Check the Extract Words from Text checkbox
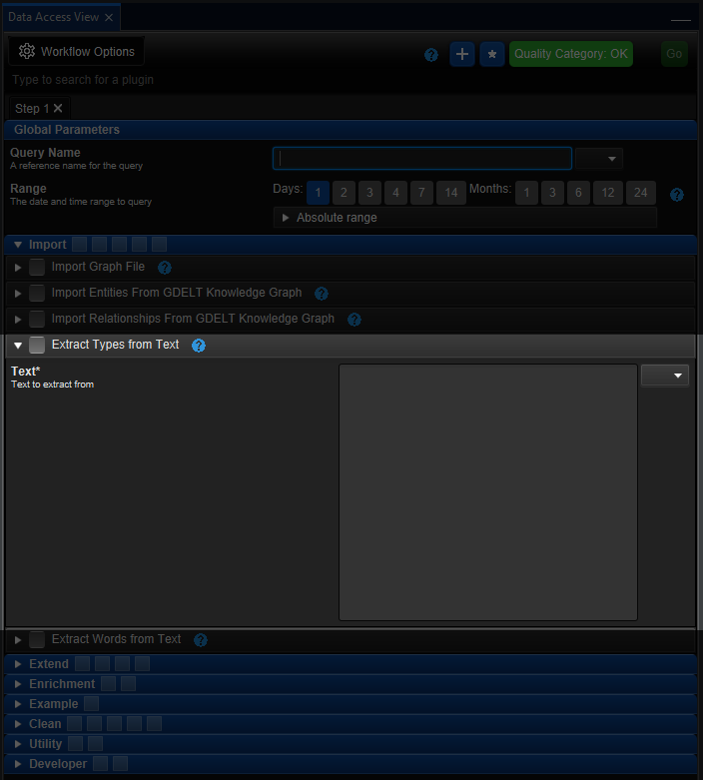 (x=37, y=640)
